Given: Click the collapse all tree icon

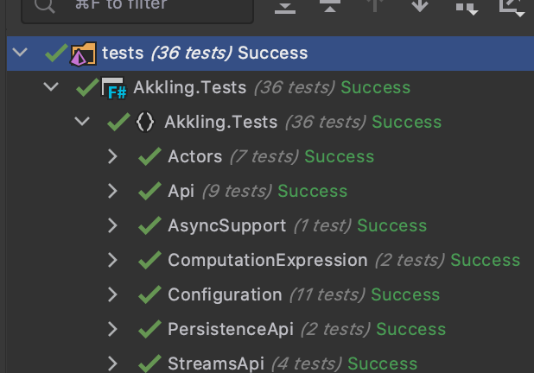Looking at the screenshot, I should point(330,6).
